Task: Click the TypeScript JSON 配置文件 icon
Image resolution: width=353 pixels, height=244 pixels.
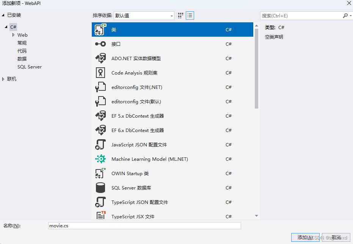Action: pos(100,202)
